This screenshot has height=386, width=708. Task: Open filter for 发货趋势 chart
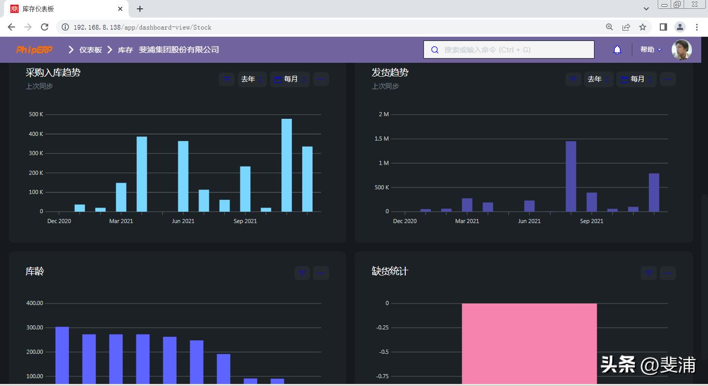[x=573, y=79]
